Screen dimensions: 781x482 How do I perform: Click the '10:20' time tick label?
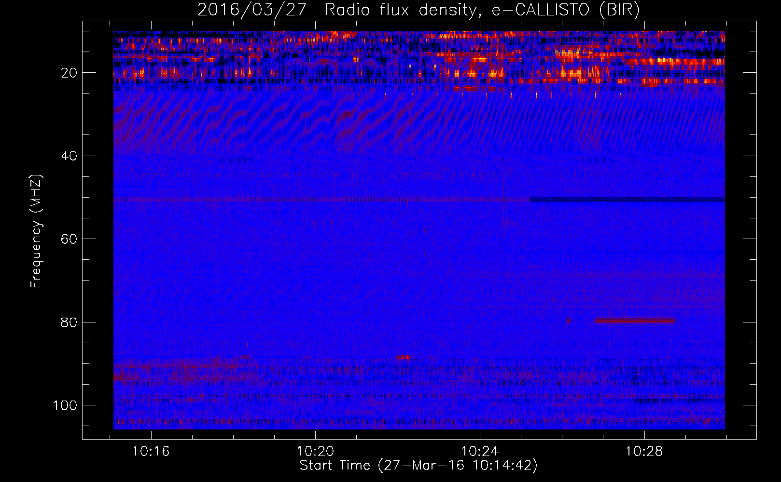coord(315,452)
